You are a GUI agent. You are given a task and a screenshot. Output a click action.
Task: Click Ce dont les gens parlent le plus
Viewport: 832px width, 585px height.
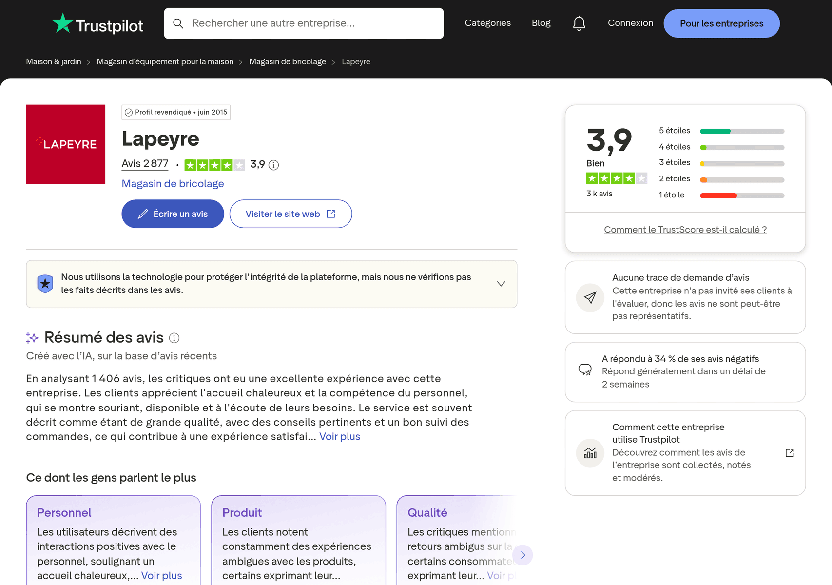111,478
